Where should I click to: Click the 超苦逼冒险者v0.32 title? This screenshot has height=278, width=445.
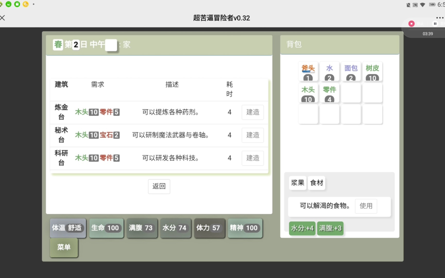pos(221,18)
